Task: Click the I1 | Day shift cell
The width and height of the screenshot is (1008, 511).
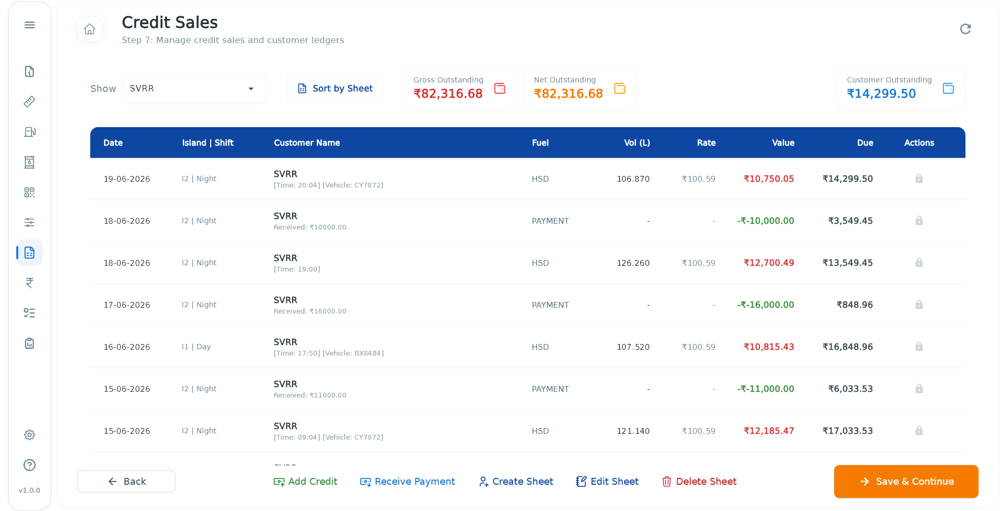Action: pos(196,347)
